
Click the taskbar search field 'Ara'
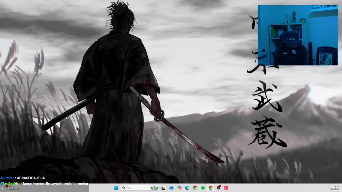140,188
